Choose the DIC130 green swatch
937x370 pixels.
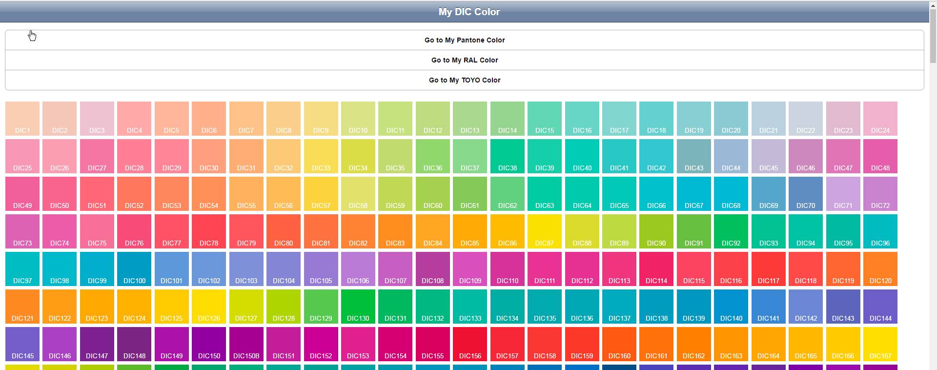click(x=358, y=307)
